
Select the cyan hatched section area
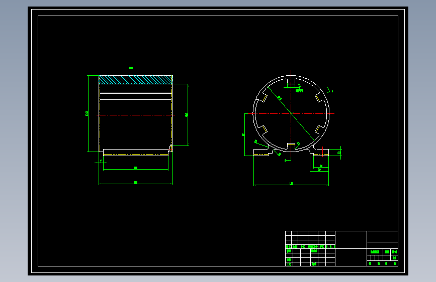point(136,79)
